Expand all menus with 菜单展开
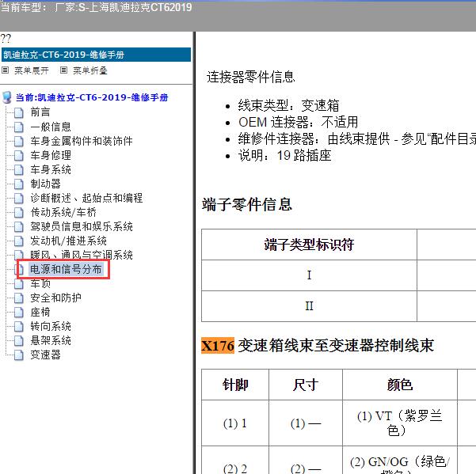 32,70
